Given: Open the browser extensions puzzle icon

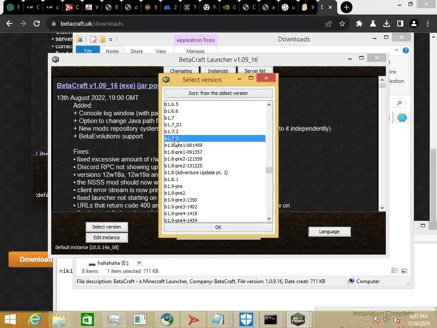Looking at the screenshot, I should tap(359, 24).
